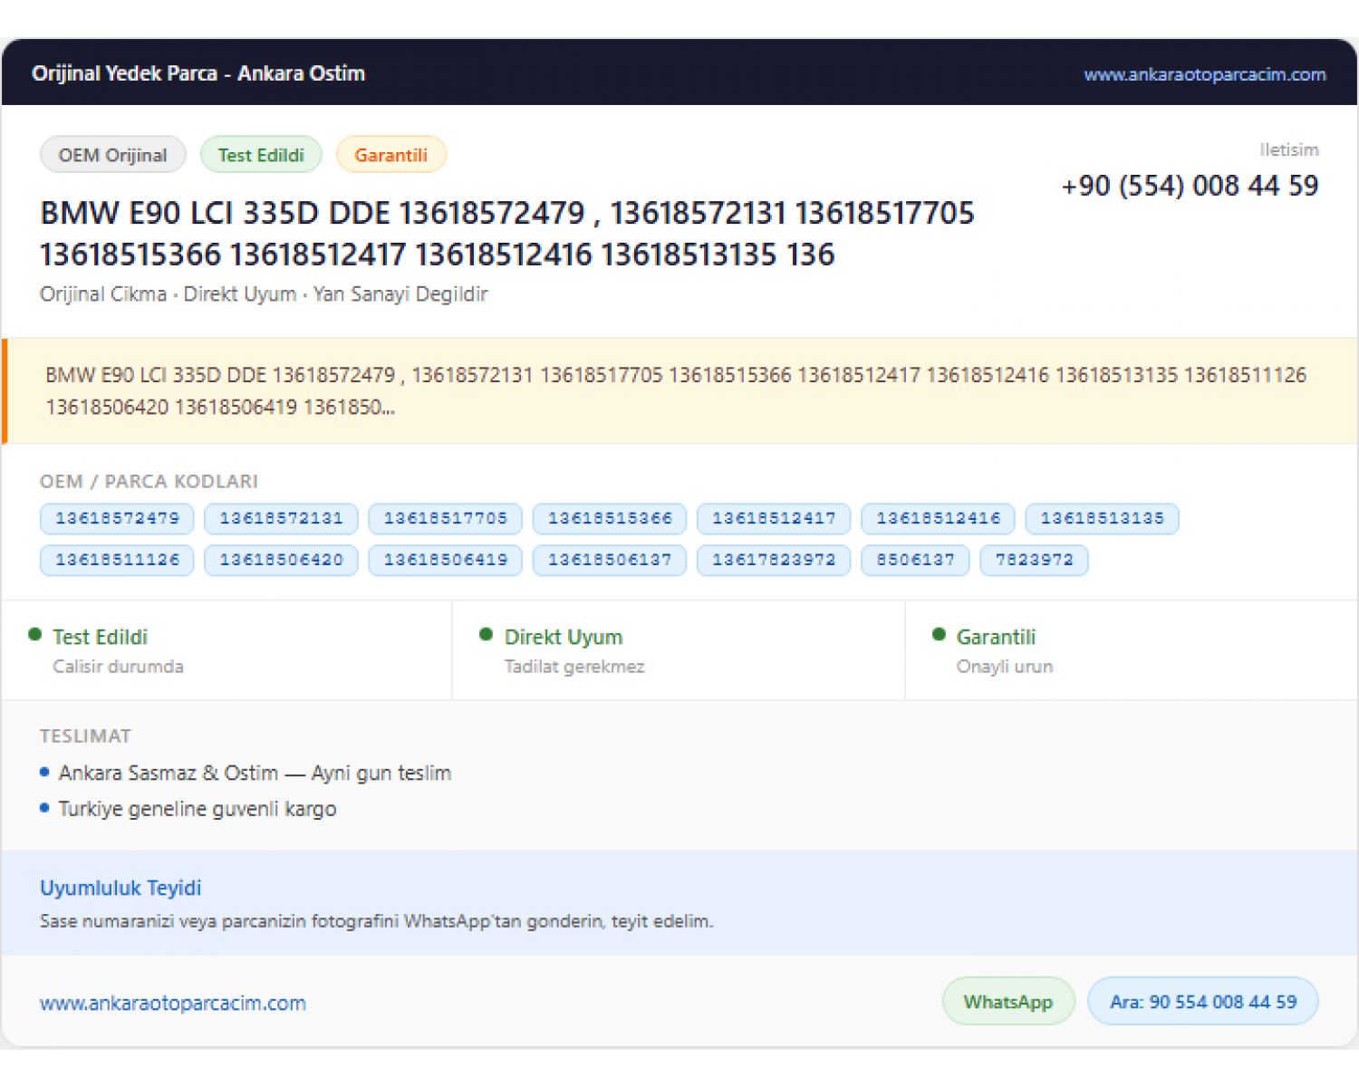
Task: Select the Test Edildi green badge
Action: [x=261, y=155]
